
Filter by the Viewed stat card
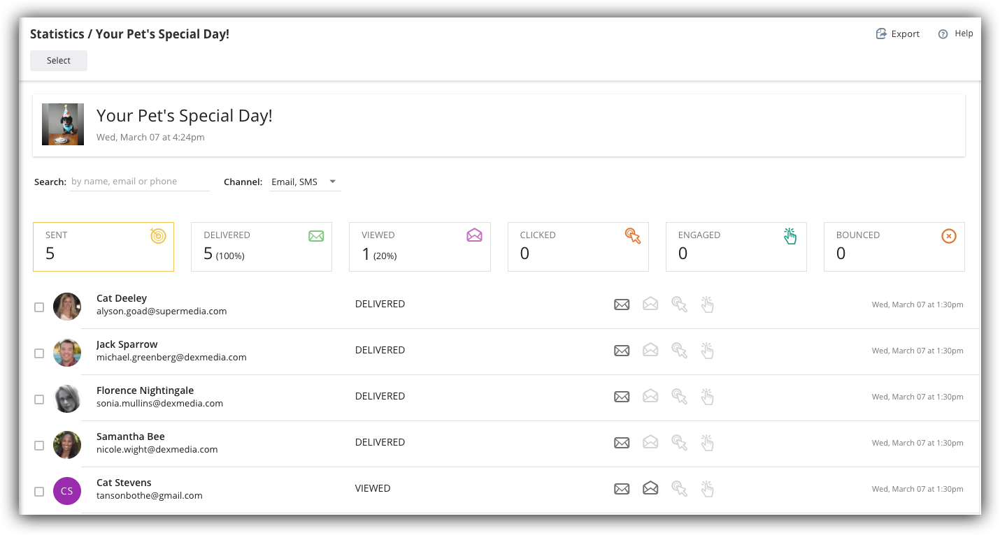click(420, 247)
